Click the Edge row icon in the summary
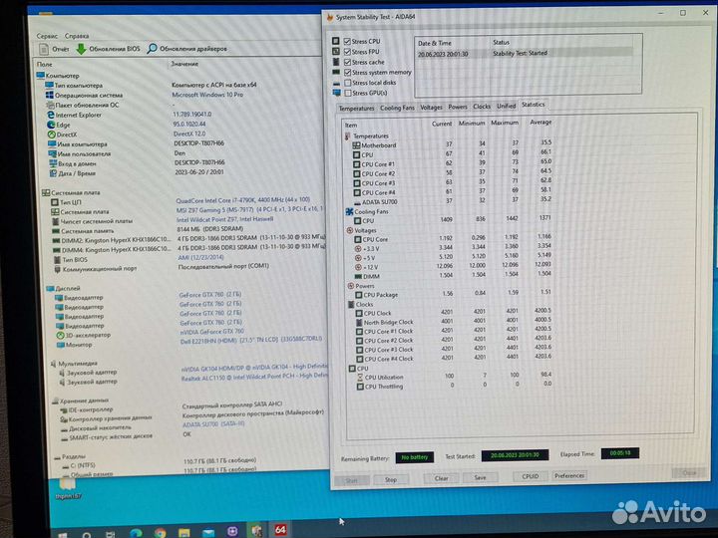 tap(51, 125)
